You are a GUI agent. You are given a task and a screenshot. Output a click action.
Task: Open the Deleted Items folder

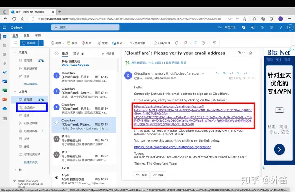pos(31,131)
